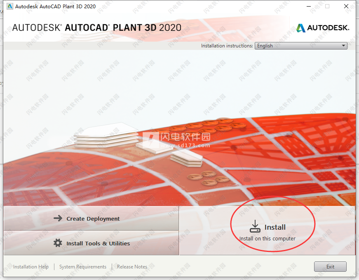
Task: Click the Exit button
Action: tap(330, 267)
